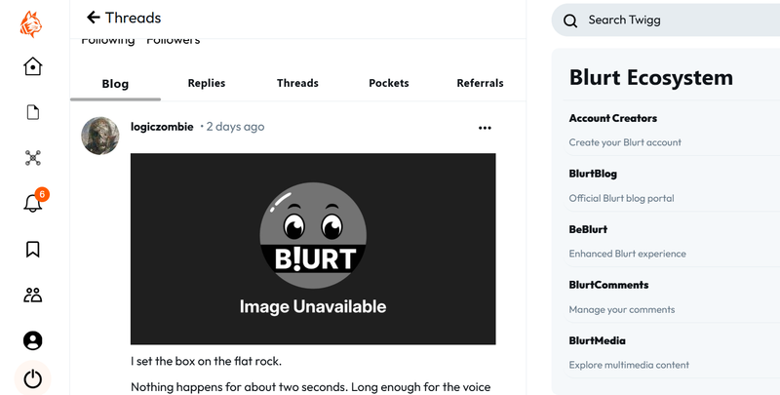The image size is (780, 395).
Task: Open notifications bell with badge
Action: point(33,203)
